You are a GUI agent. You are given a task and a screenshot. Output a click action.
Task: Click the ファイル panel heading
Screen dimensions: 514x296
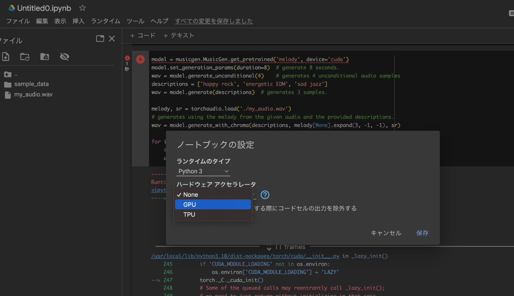click(11, 41)
